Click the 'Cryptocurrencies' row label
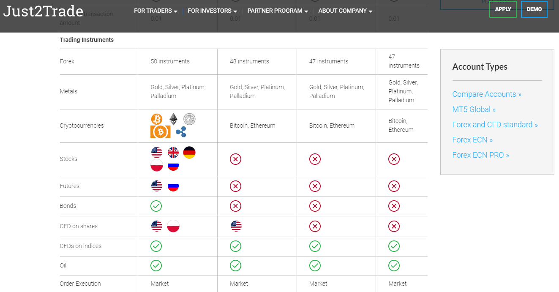The width and height of the screenshot is (559, 292). [x=82, y=126]
